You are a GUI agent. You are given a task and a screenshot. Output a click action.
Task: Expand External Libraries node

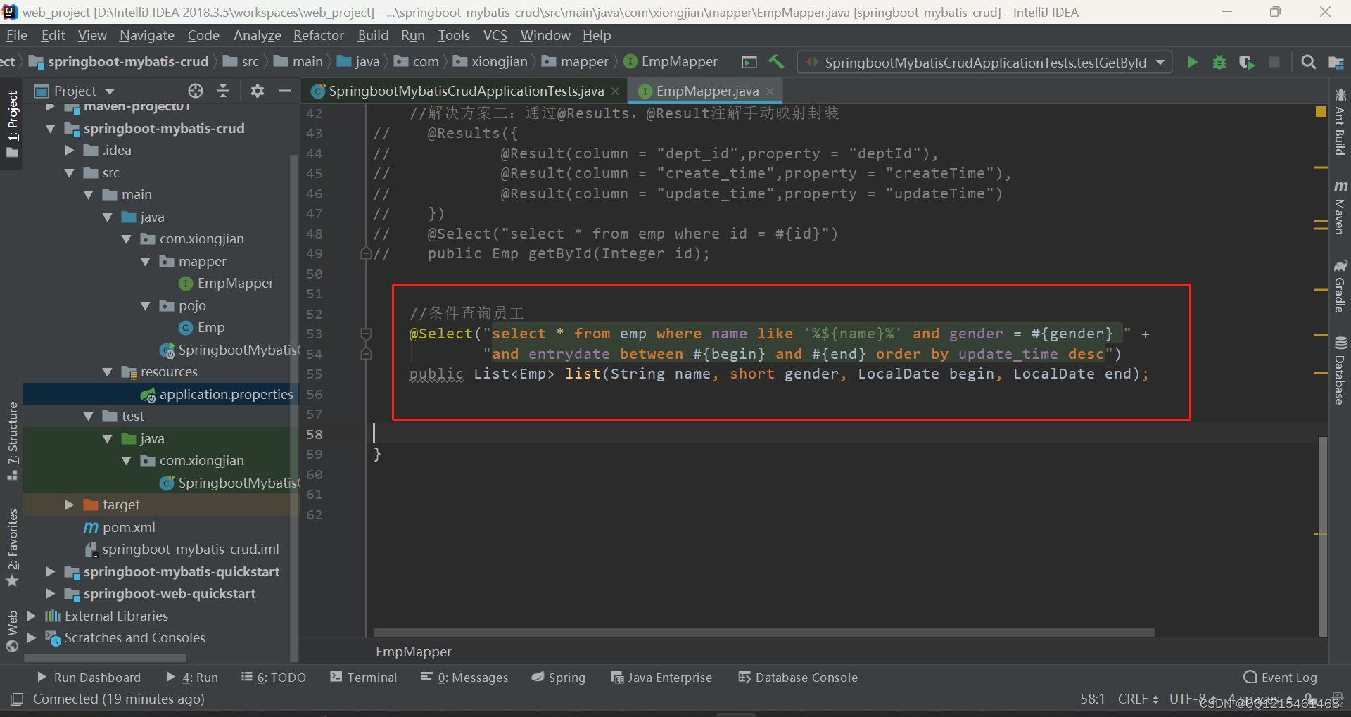(32, 616)
